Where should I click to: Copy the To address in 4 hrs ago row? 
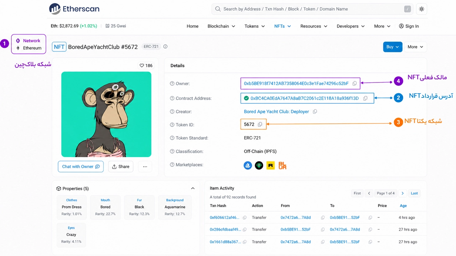click(370, 218)
